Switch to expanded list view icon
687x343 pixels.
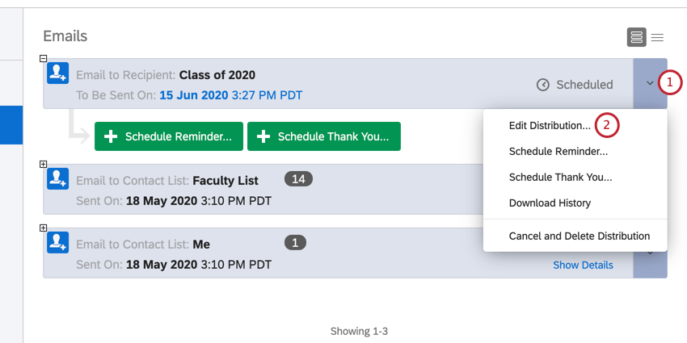pyautogui.click(x=637, y=37)
